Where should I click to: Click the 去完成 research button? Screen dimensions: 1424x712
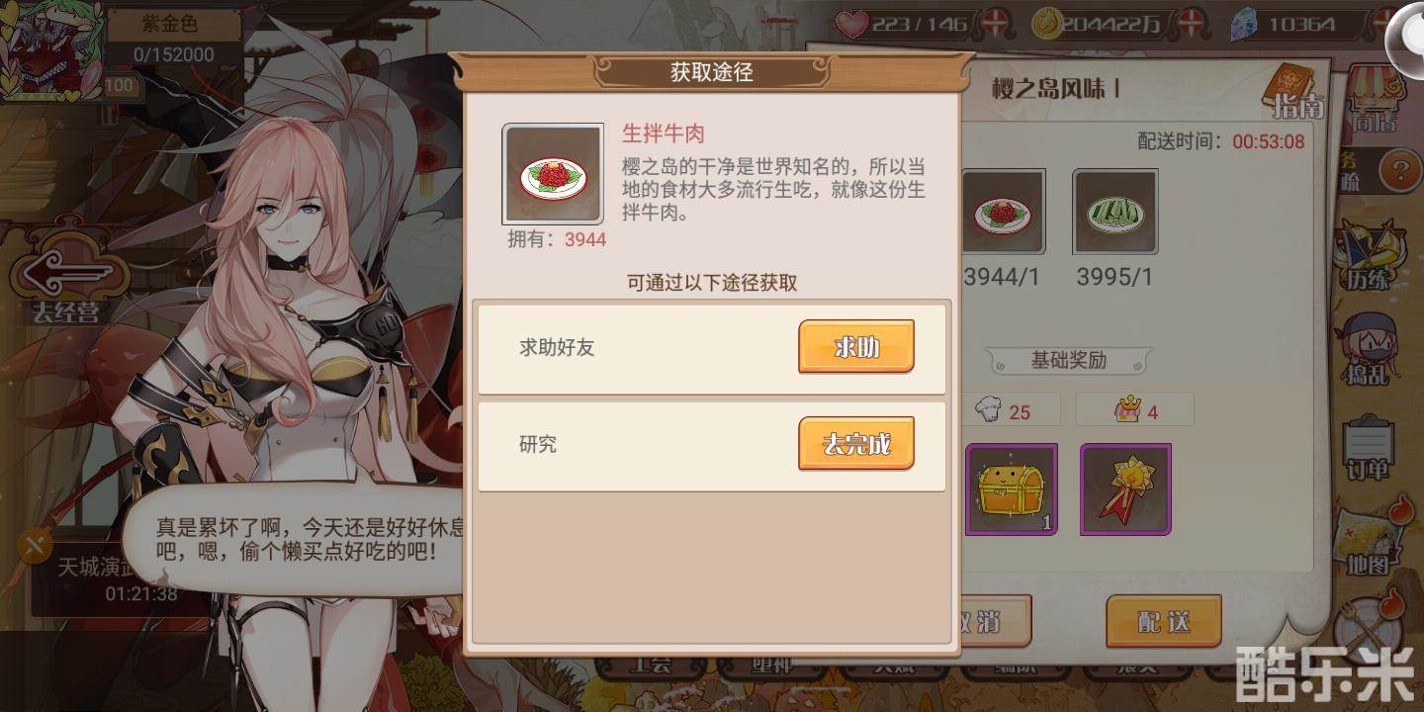pyautogui.click(x=856, y=444)
